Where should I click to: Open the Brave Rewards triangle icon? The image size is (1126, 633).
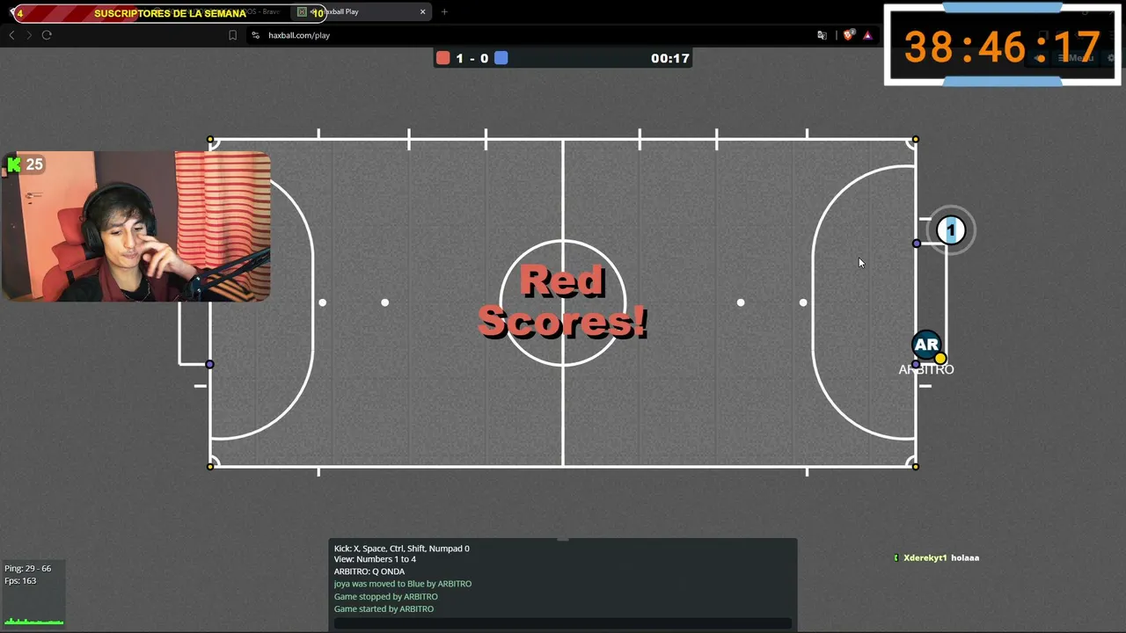click(x=867, y=35)
